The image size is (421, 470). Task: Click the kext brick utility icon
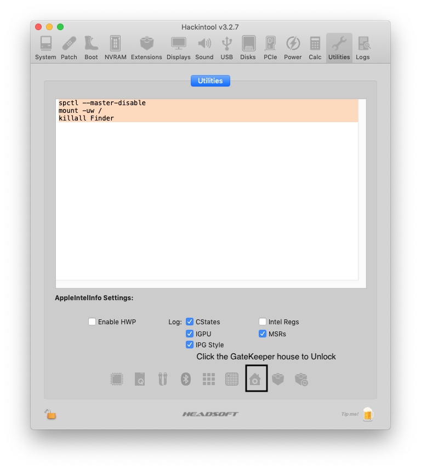(x=278, y=379)
